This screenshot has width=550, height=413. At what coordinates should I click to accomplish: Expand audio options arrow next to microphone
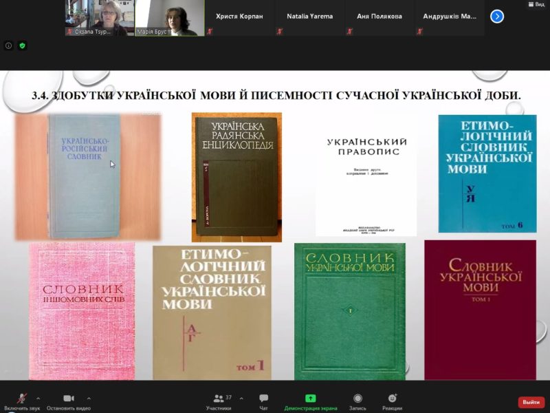[x=38, y=398]
